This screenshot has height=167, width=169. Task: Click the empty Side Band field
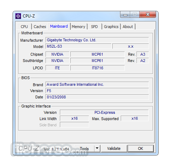(x=75, y=125)
